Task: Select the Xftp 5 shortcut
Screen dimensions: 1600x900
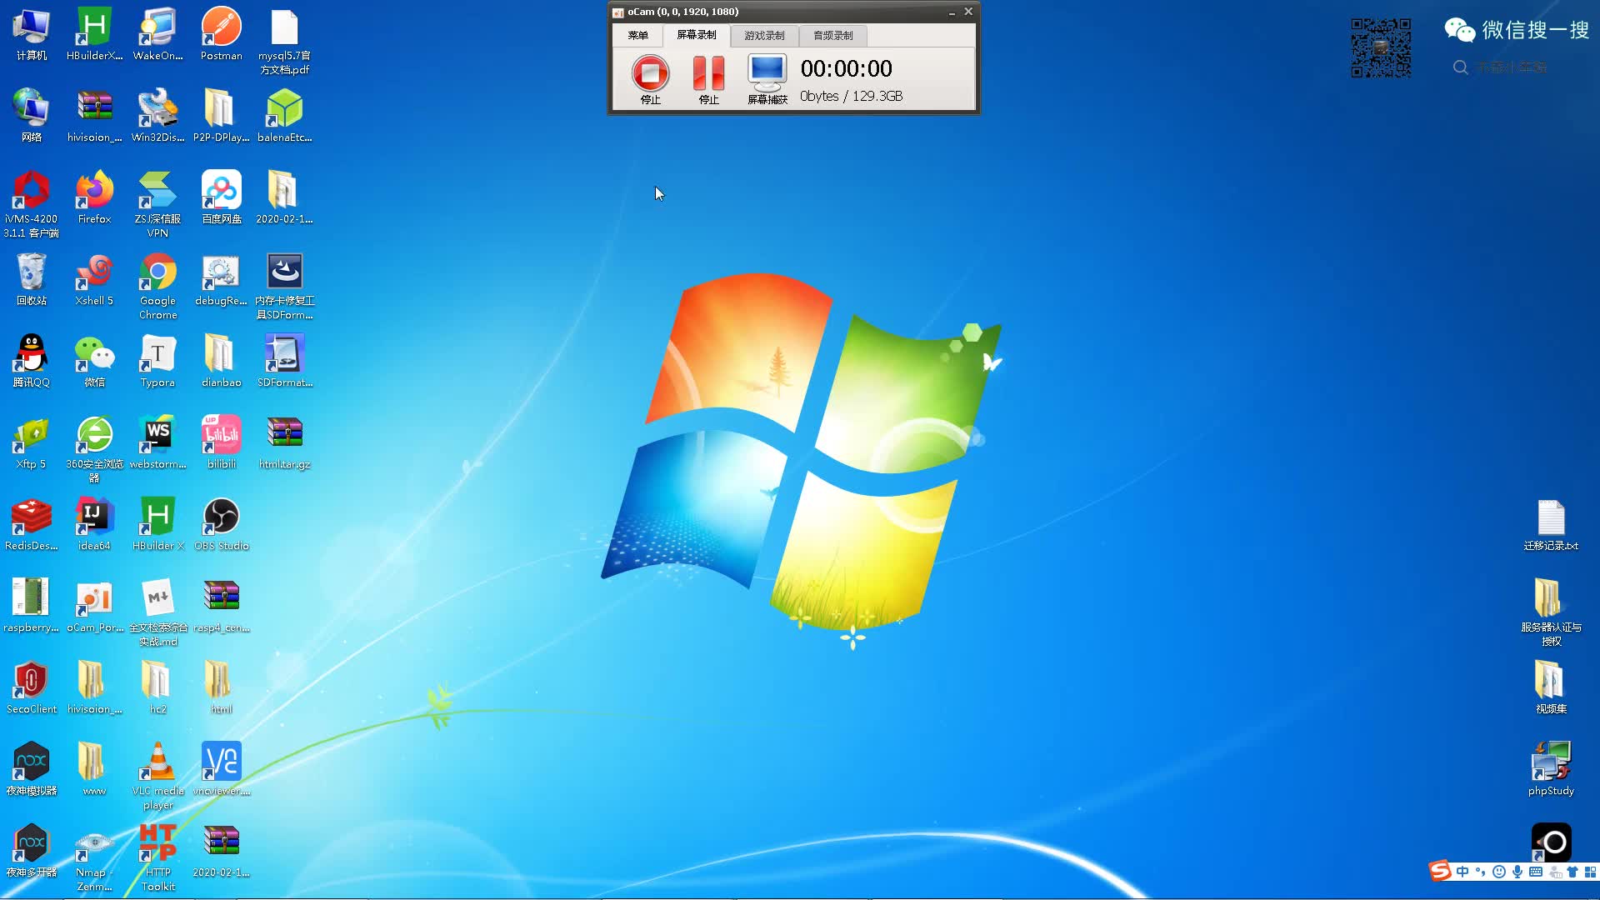Action: click(32, 443)
